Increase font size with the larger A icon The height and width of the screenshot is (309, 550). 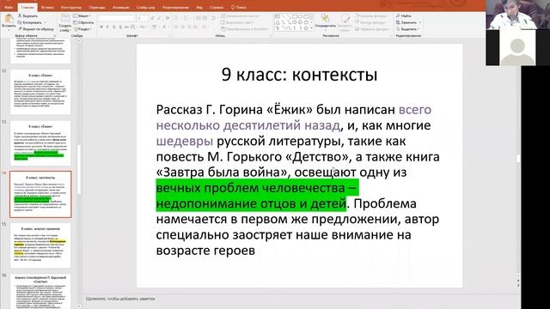[x=153, y=18]
